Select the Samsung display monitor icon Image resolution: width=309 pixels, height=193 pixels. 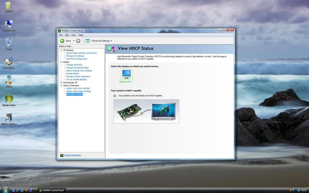(x=126, y=74)
